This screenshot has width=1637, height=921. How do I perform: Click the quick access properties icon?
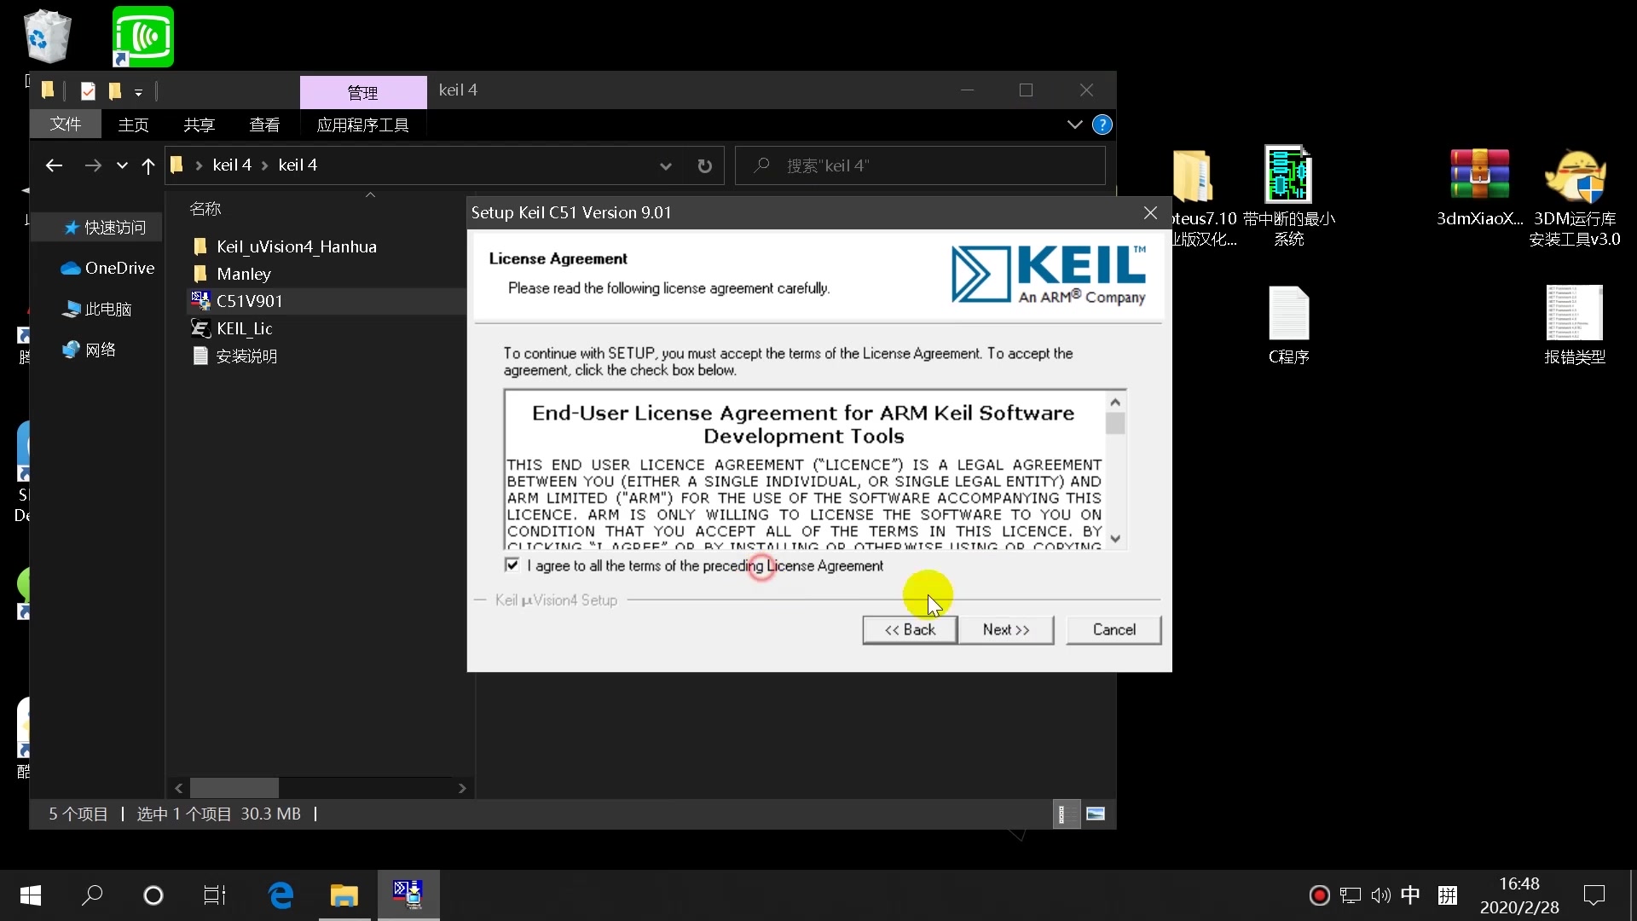[88, 90]
